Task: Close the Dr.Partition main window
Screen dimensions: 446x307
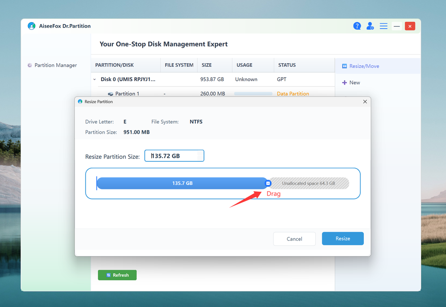Action: [410, 26]
